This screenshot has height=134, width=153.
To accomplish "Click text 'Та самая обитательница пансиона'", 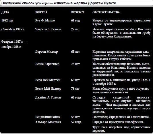I will pyautogui.click(x=117, y=64).
